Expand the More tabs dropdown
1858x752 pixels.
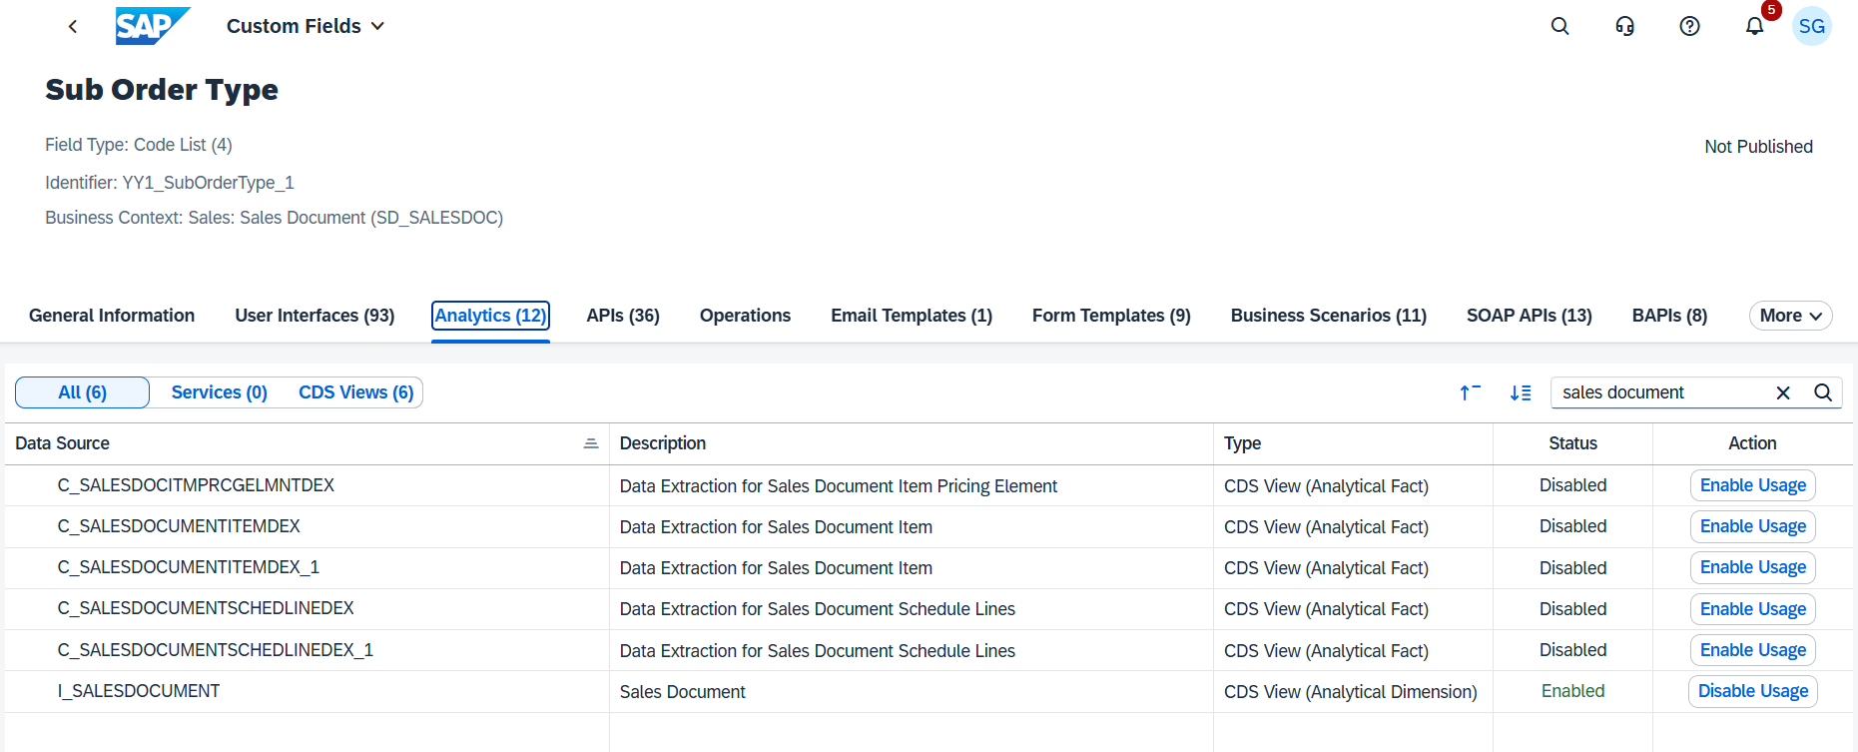(x=1790, y=316)
